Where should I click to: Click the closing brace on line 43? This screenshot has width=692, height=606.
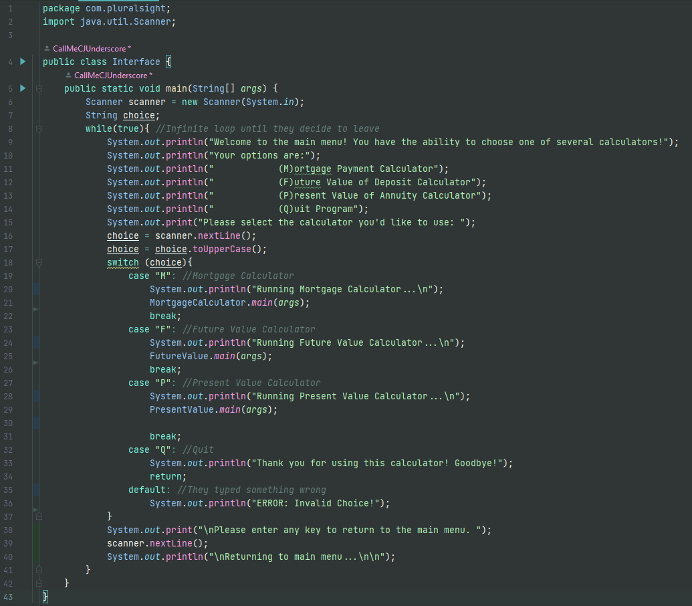click(44, 596)
